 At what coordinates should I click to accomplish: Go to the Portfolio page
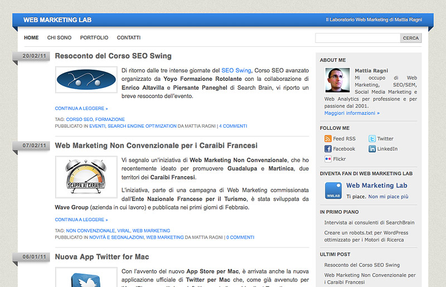coord(94,37)
